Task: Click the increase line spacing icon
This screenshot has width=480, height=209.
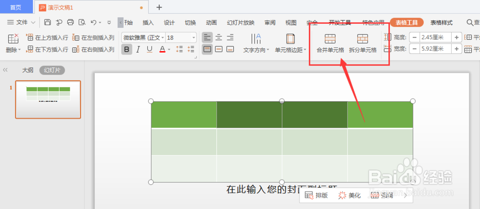Action: point(180,49)
